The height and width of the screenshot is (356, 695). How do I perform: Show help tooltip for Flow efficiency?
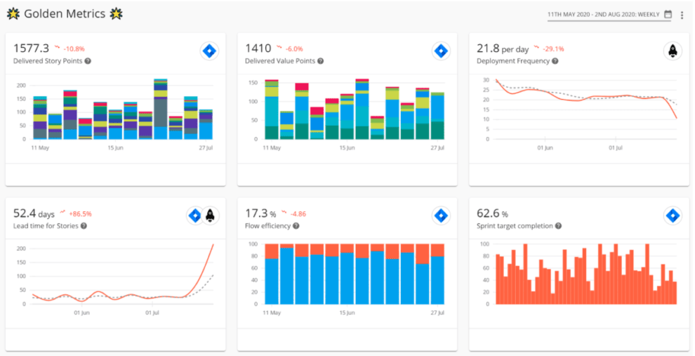pyautogui.click(x=296, y=226)
